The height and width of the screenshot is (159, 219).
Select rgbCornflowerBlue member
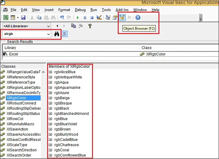pyautogui.click(x=70, y=155)
